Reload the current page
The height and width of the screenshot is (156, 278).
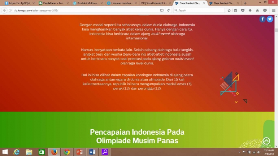pyautogui.click(x=169, y=10)
